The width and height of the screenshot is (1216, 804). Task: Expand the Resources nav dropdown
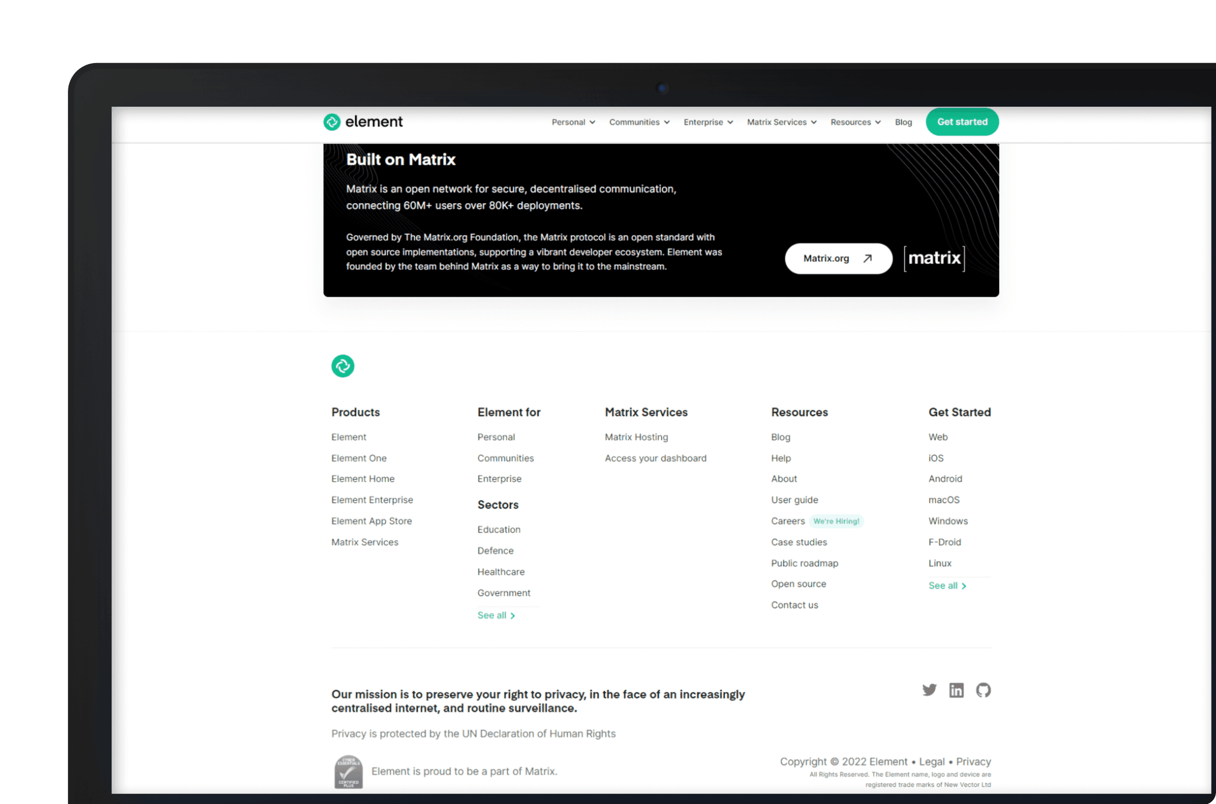[x=855, y=122]
